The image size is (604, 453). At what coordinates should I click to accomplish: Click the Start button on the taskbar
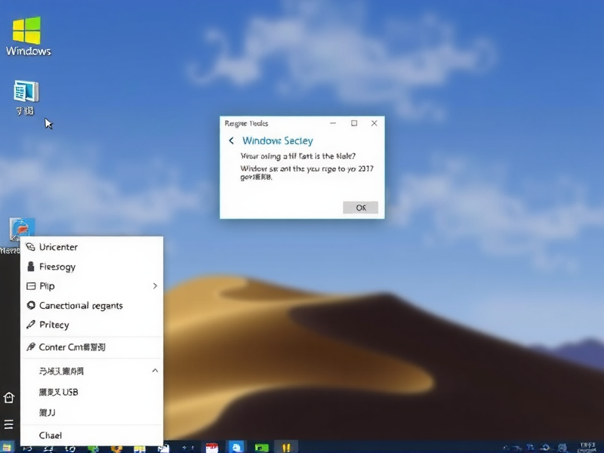tap(8, 446)
